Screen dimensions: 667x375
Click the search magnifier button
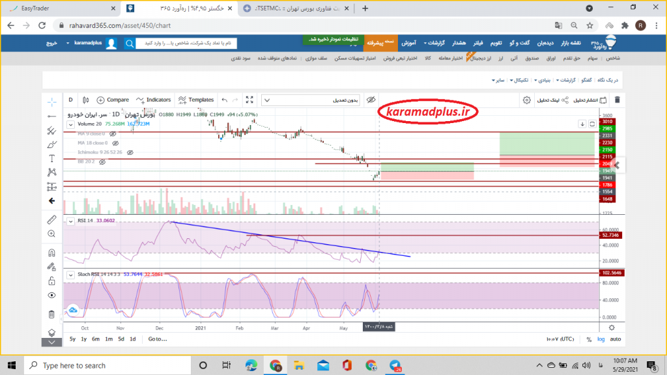point(130,44)
